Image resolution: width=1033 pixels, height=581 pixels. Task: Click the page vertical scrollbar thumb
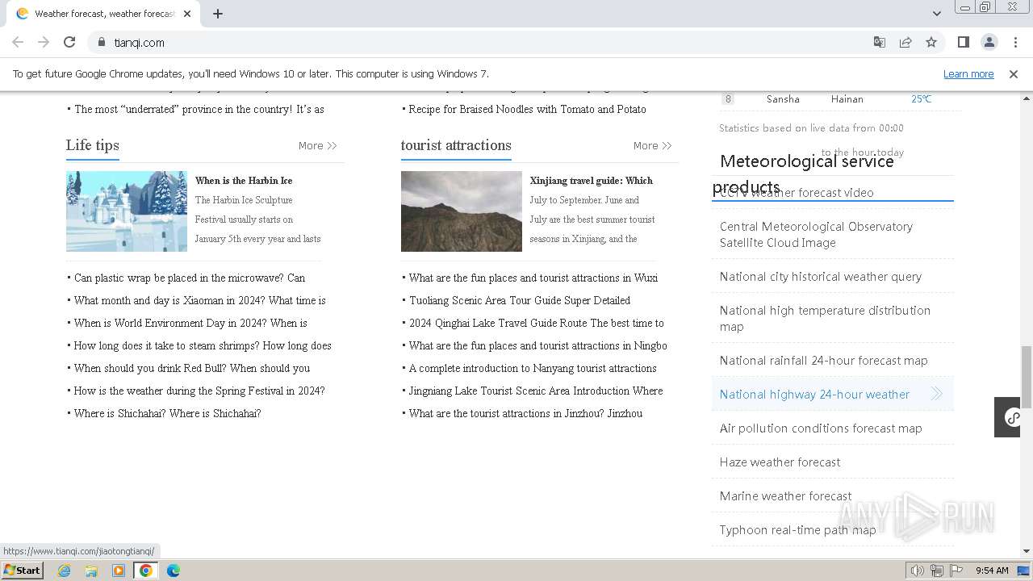tap(1027, 377)
